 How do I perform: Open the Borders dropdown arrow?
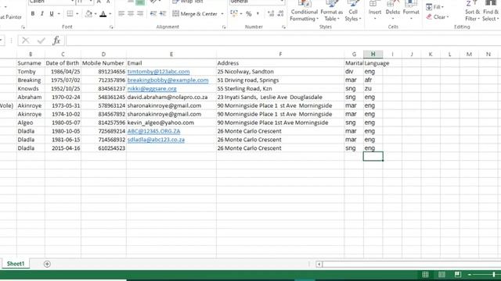click(77, 14)
